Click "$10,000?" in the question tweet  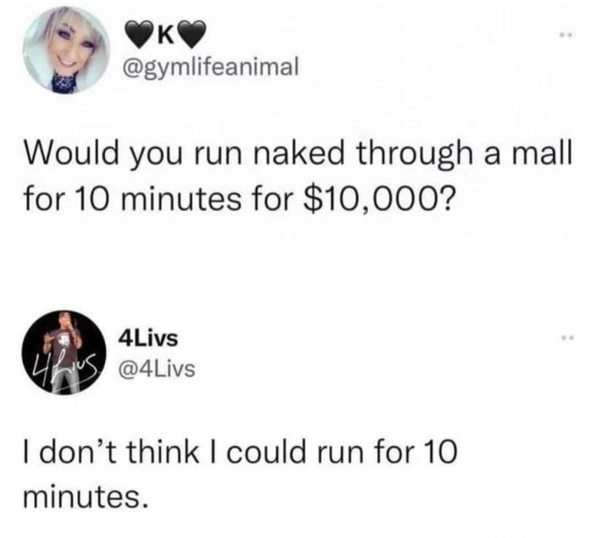pos(378,198)
